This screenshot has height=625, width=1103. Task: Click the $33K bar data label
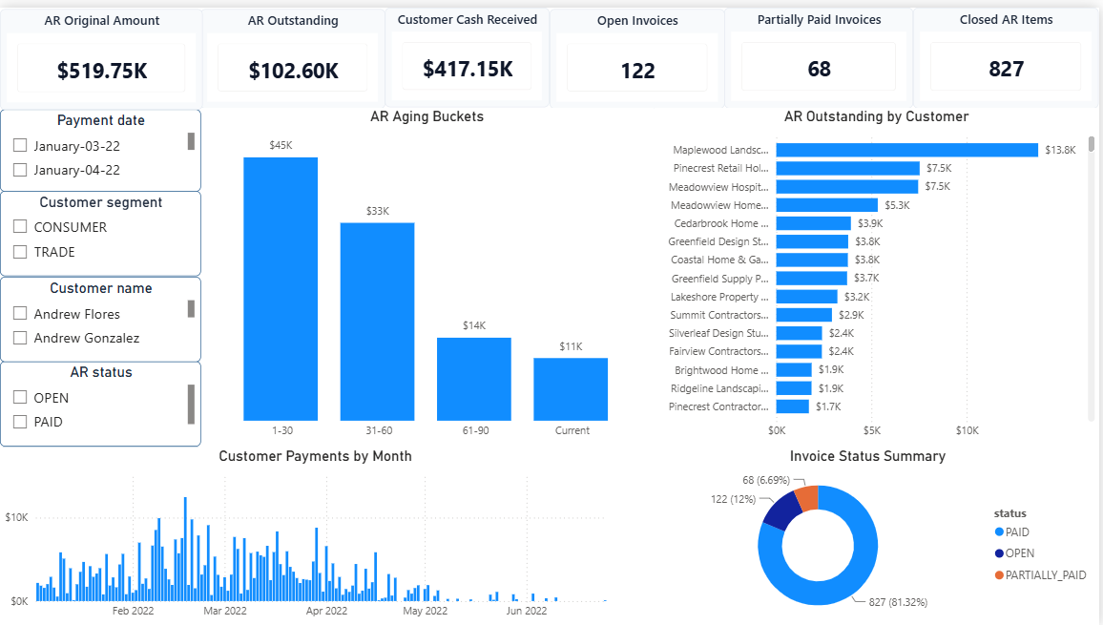click(x=378, y=211)
